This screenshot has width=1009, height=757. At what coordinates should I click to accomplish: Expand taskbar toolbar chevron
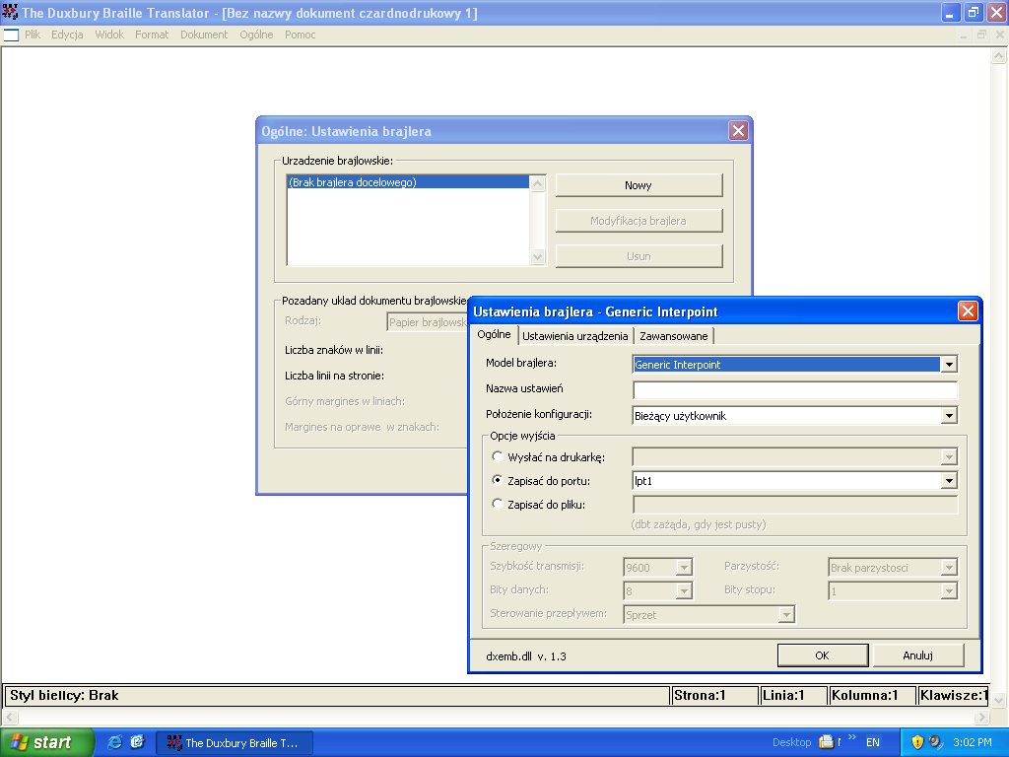pos(852,737)
